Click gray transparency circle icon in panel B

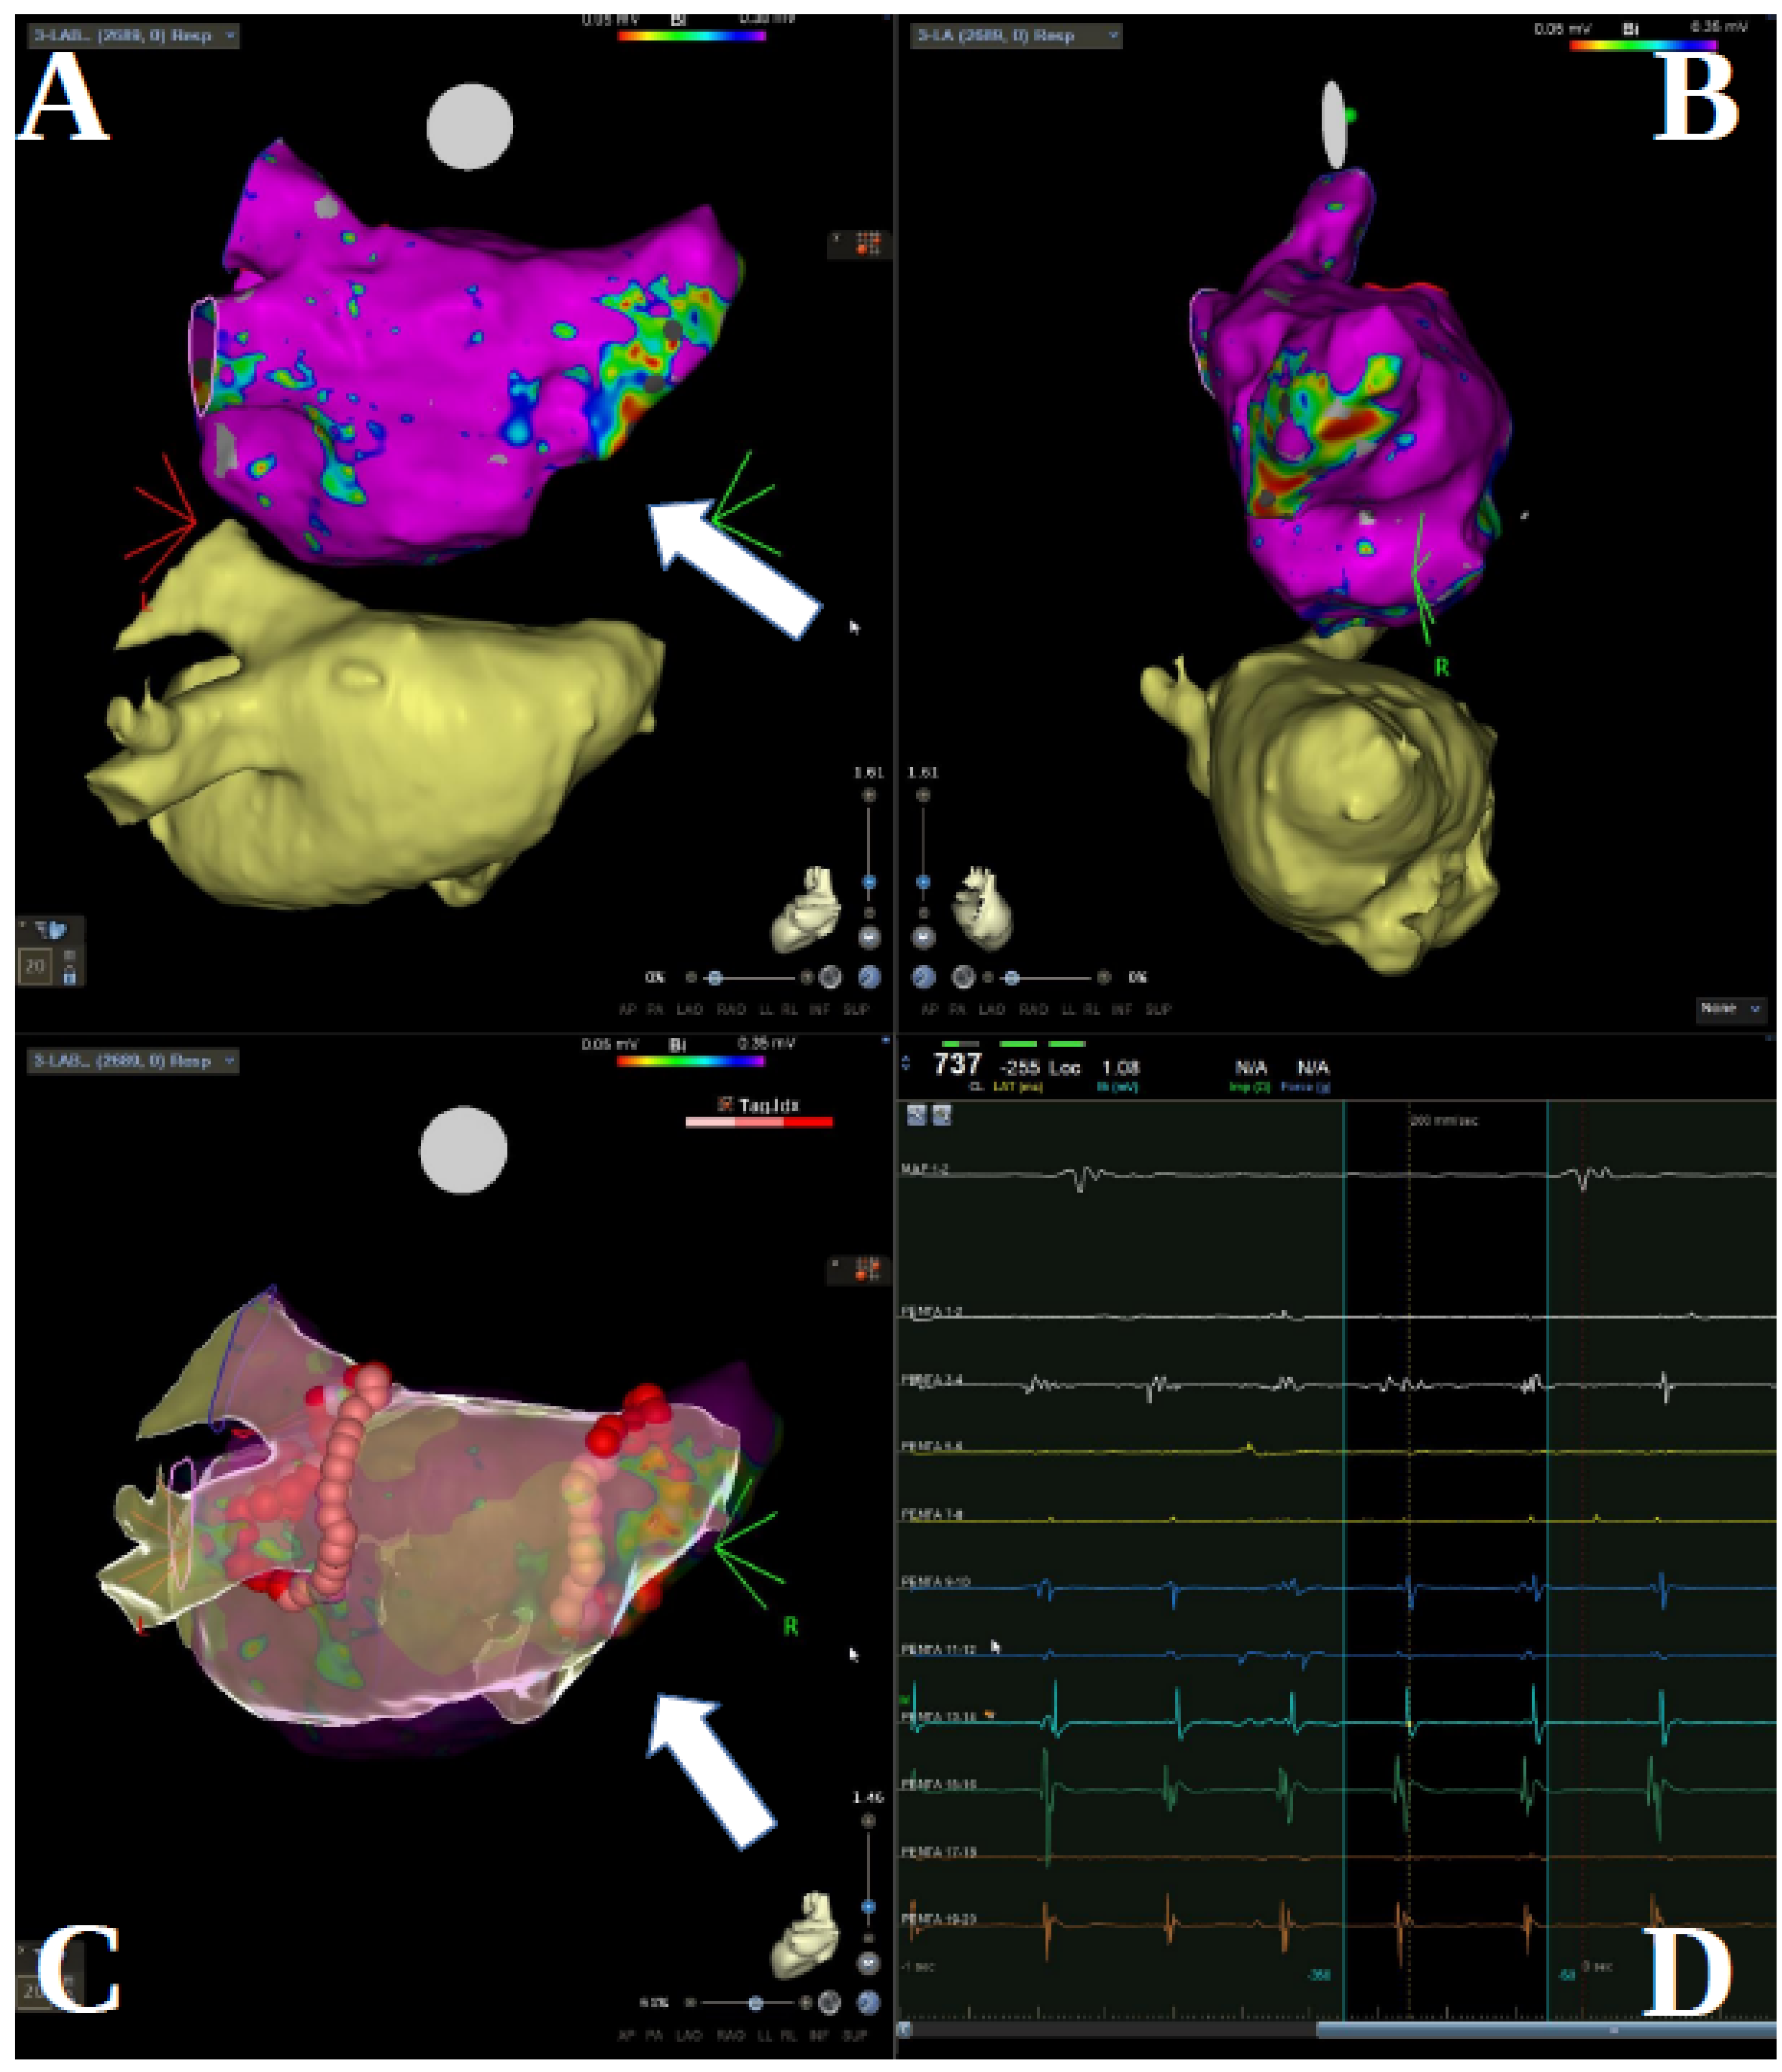pos(962,977)
